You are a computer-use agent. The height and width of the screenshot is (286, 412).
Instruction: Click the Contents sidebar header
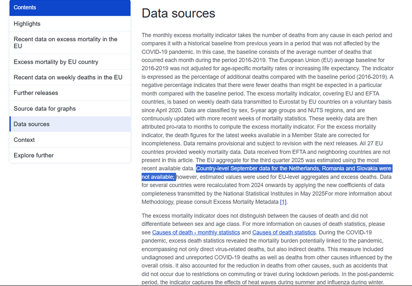(x=70, y=8)
